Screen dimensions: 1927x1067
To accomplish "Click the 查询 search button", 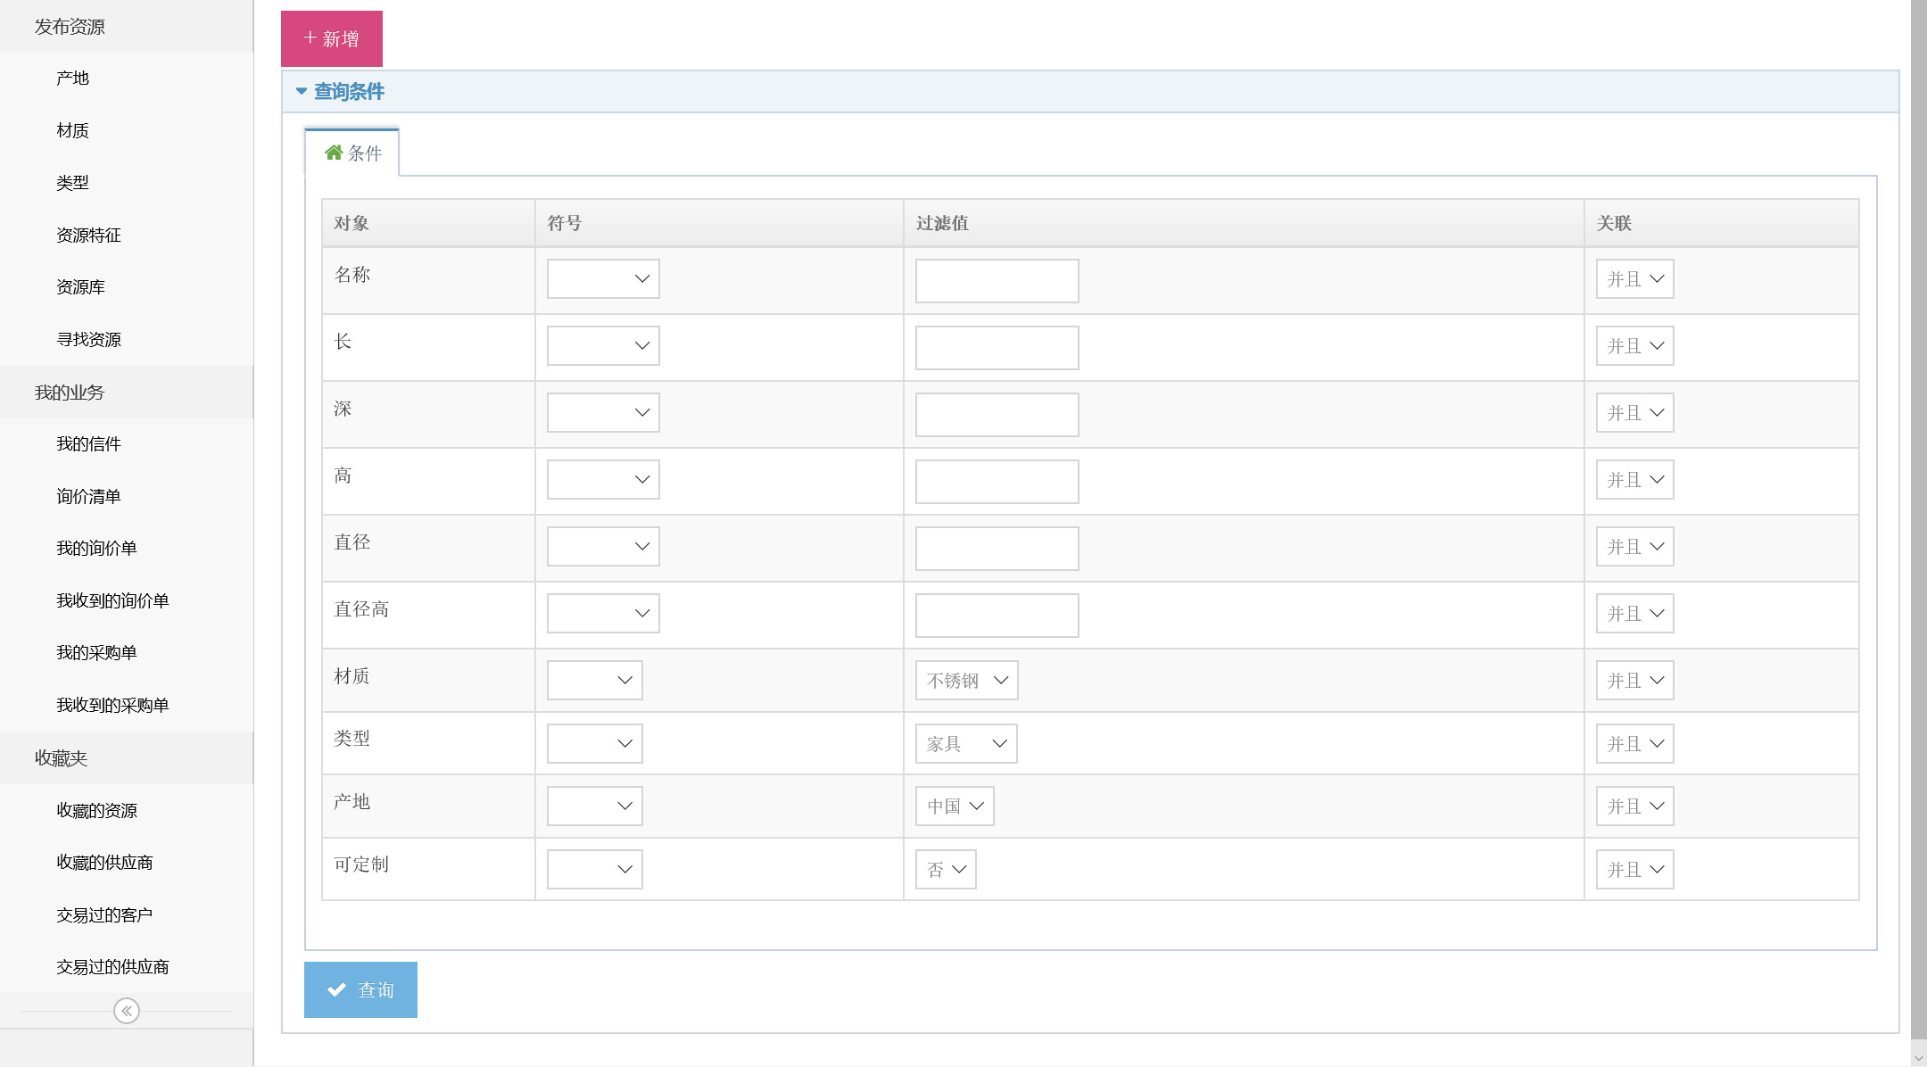I will coord(360,989).
